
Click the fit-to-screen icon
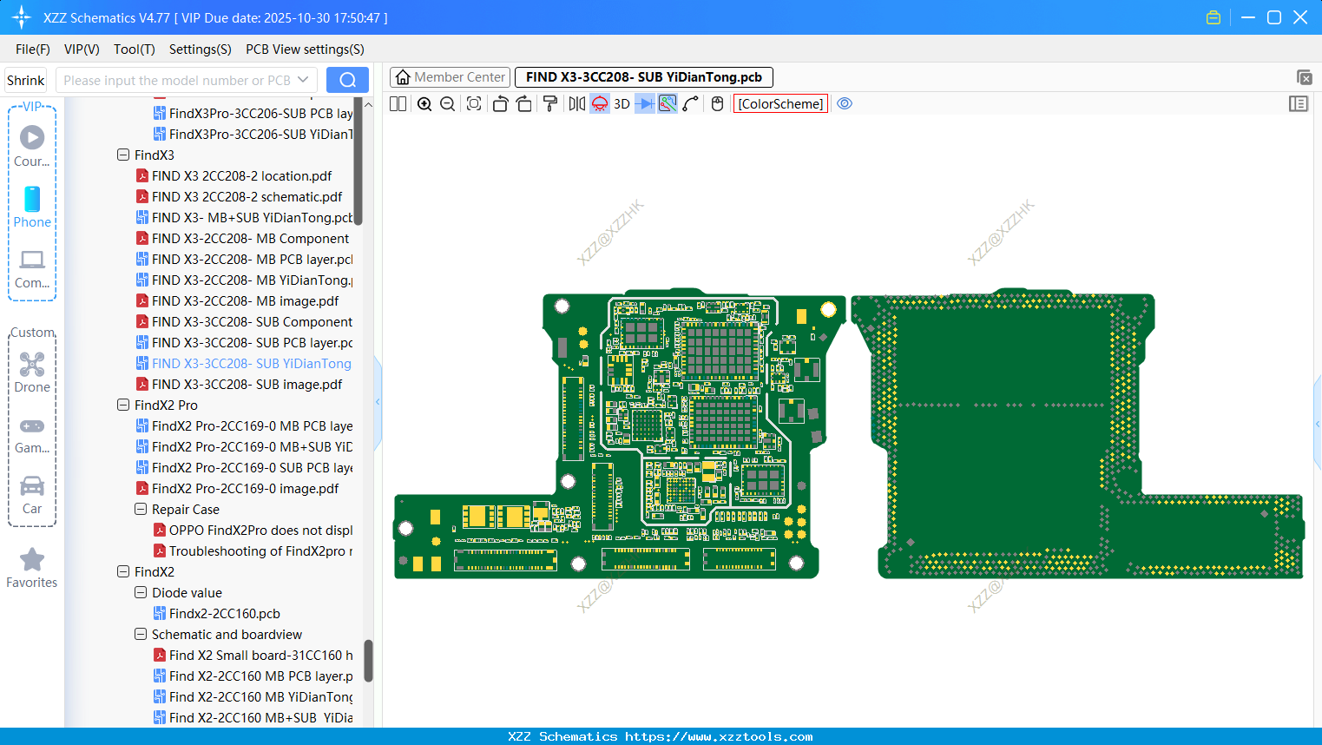click(x=474, y=104)
